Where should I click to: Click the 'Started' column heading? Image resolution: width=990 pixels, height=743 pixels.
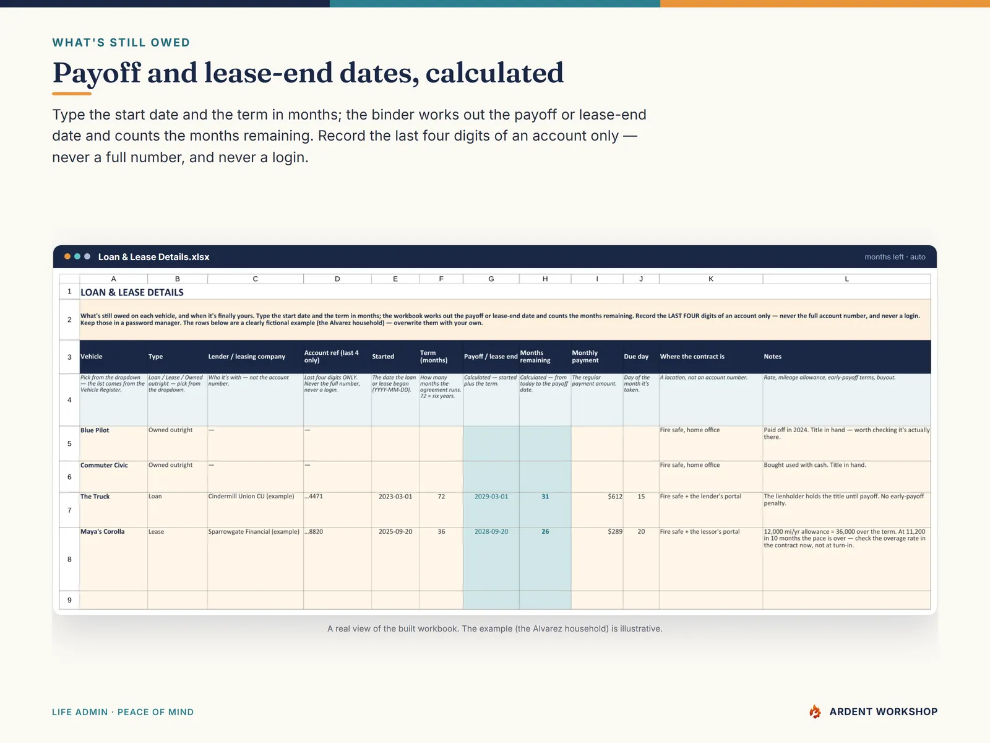coord(395,357)
